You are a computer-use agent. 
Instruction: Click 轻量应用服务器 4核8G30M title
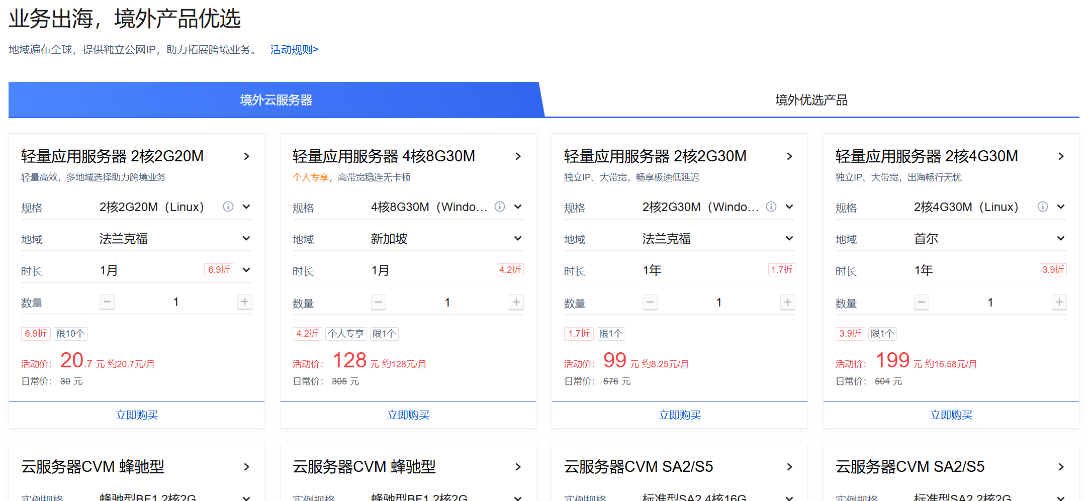(384, 156)
